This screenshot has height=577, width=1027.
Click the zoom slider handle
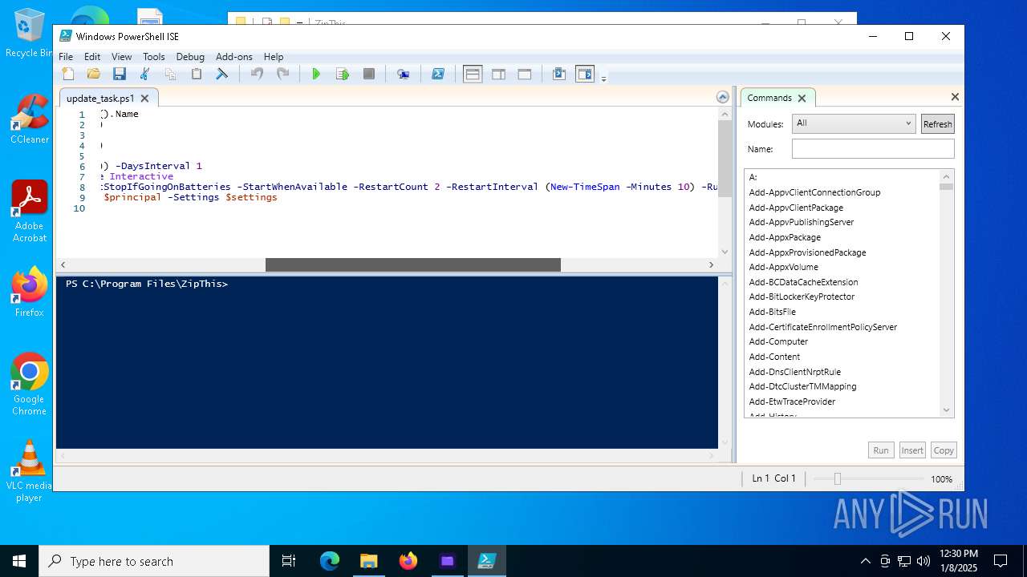click(837, 478)
